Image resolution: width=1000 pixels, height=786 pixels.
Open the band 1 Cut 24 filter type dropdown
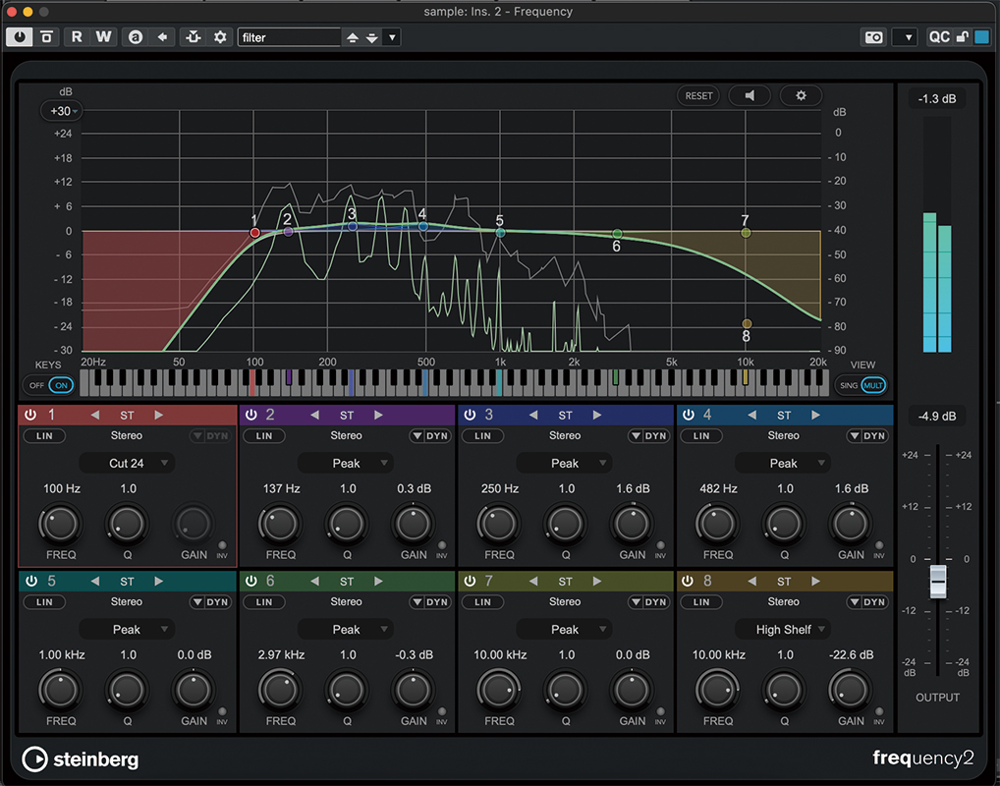tap(127, 463)
